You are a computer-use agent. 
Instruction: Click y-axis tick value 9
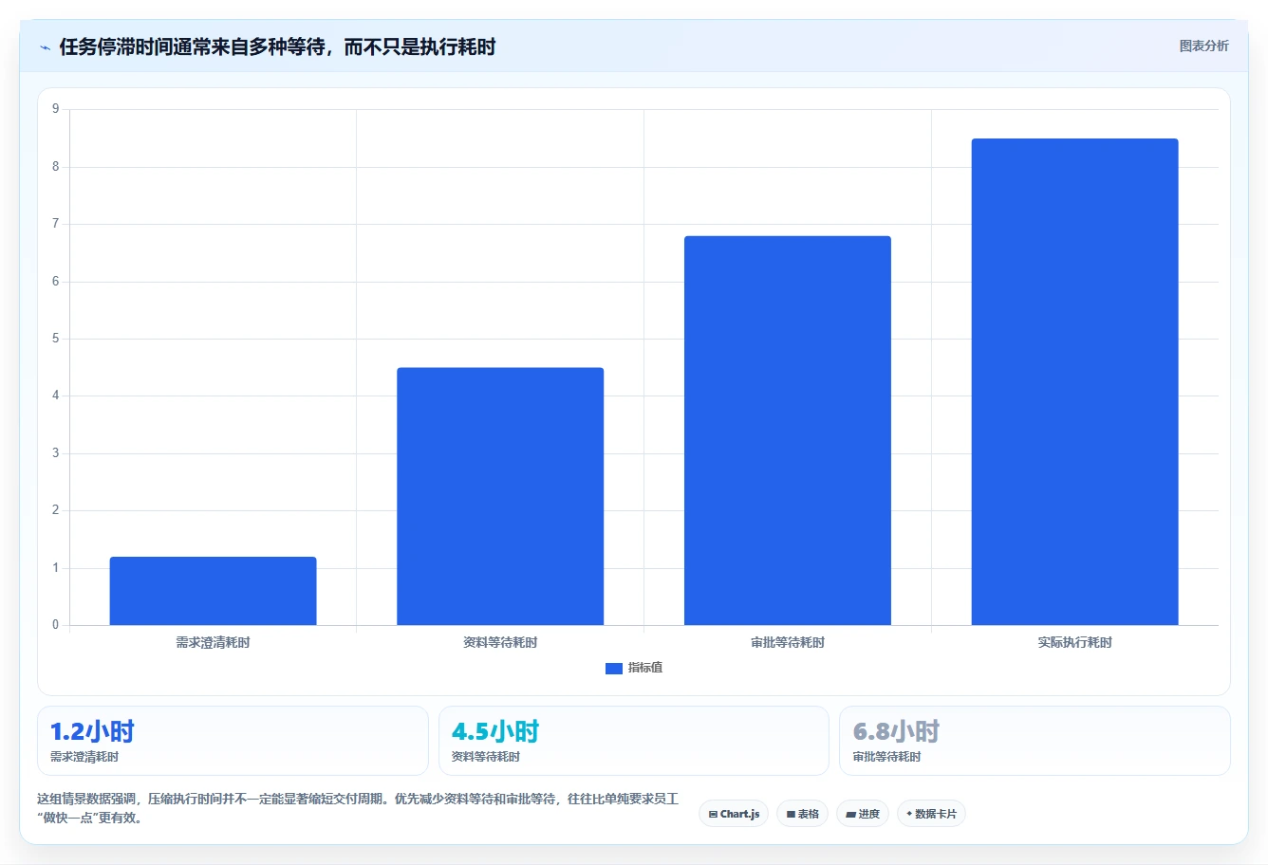coord(55,109)
